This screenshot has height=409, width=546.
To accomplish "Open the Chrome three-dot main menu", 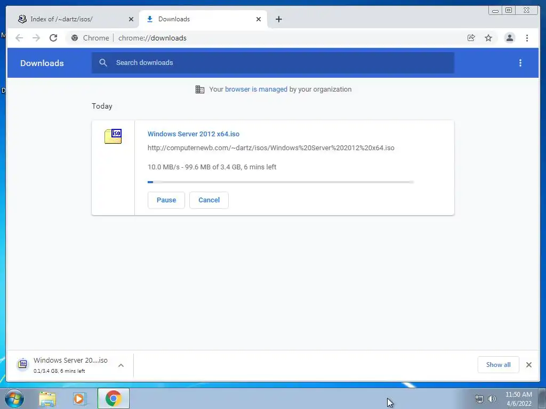I will click(x=527, y=38).
